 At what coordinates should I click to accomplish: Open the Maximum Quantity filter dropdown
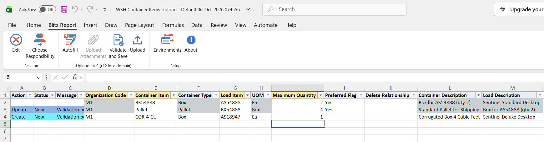320,95
